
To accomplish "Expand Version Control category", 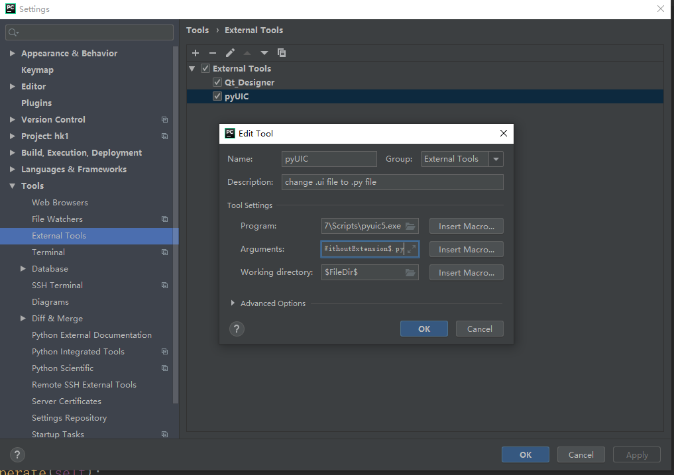I will (x=13, y=119).
